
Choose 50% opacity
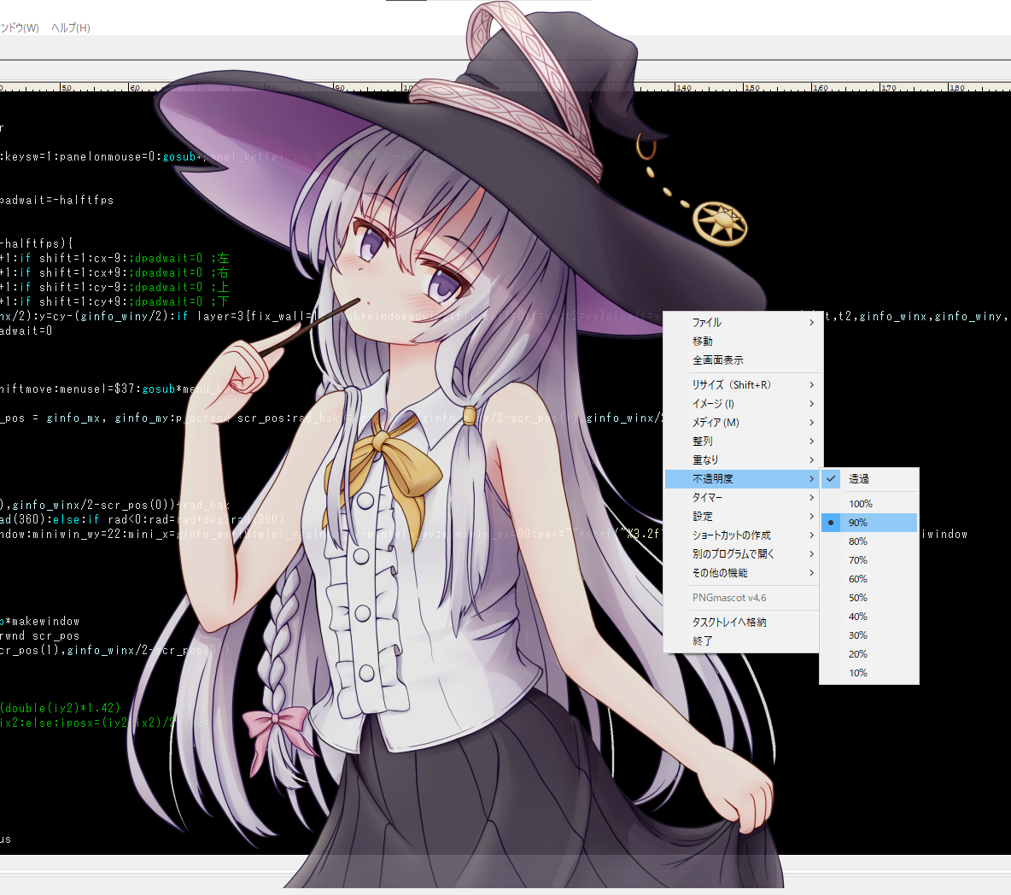tap(869, 598)
